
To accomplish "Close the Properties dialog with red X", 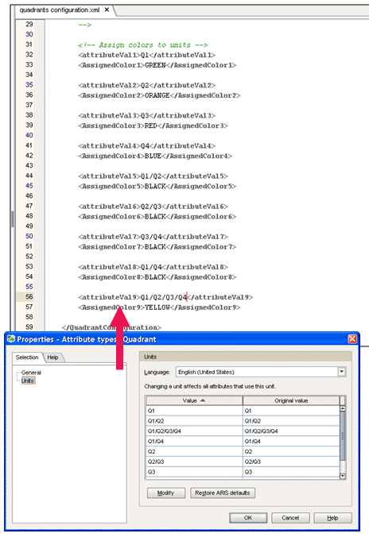I will click(352, 339).
